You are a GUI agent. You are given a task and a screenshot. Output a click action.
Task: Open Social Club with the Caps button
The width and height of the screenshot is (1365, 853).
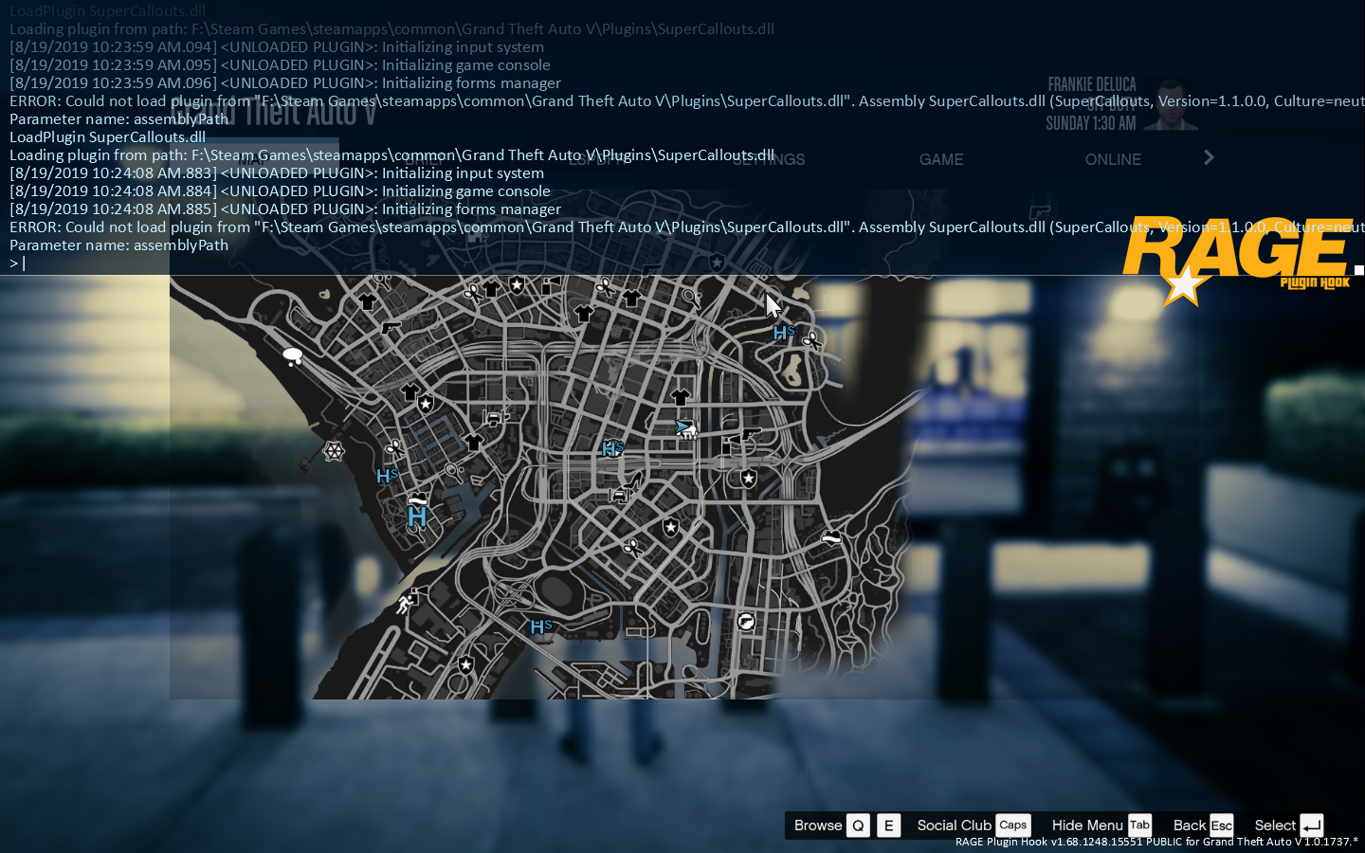point(1012,826)
